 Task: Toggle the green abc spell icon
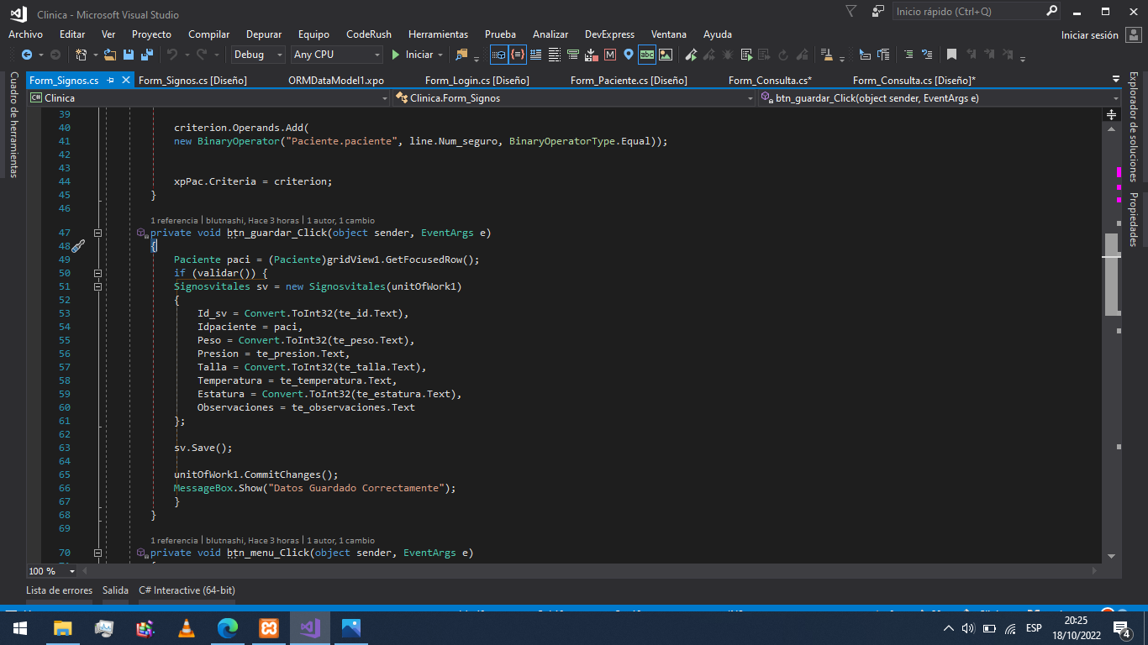tap(647, 55)
